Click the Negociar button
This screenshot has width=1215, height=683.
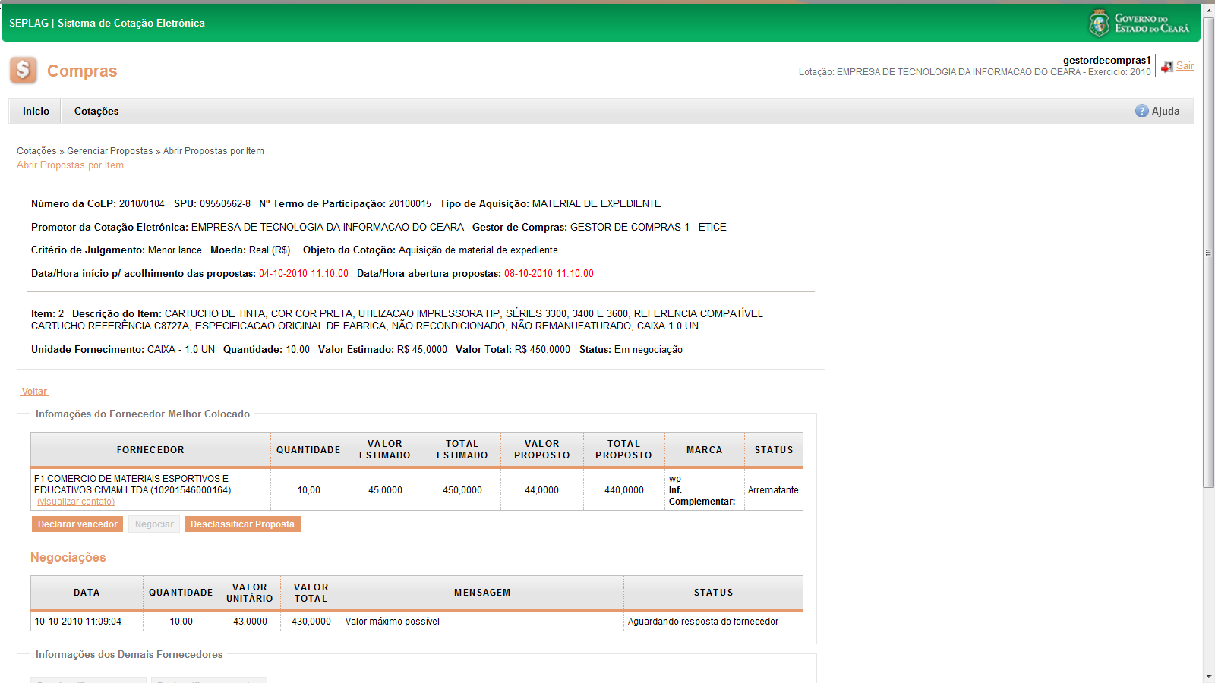[x=154, y=524]
